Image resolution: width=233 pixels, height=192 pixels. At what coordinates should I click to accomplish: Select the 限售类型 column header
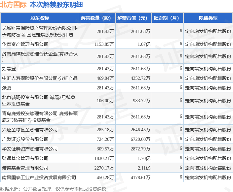pos(208,18)
